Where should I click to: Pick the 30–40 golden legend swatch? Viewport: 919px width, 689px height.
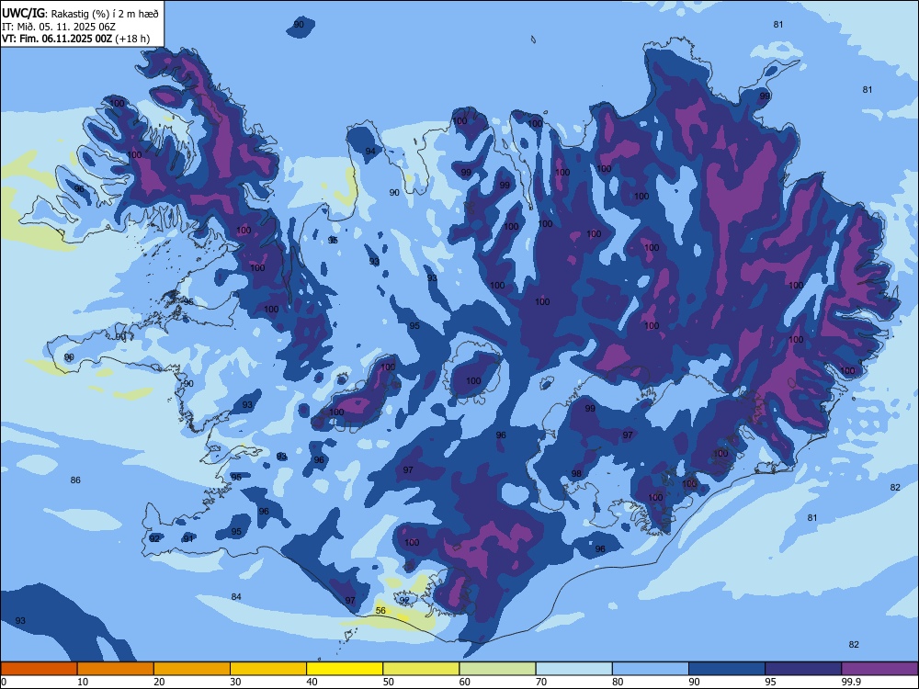point(268,669)
